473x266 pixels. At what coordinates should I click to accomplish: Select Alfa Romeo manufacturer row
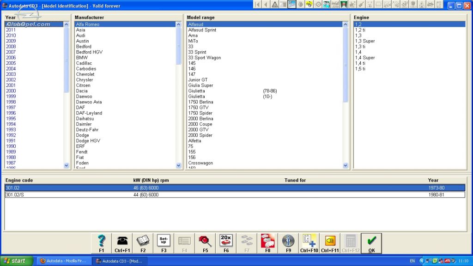125,24
